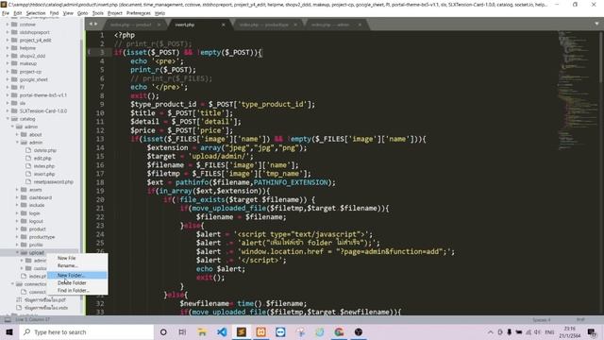Open the Selection menu
Screen dimensions: 604x340
[x=36, y=13]
